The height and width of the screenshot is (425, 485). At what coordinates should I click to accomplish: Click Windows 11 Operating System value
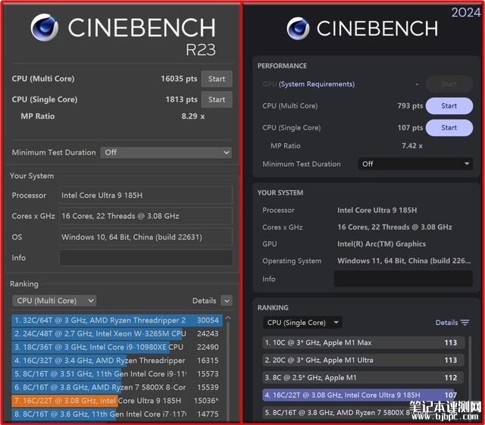404,261
